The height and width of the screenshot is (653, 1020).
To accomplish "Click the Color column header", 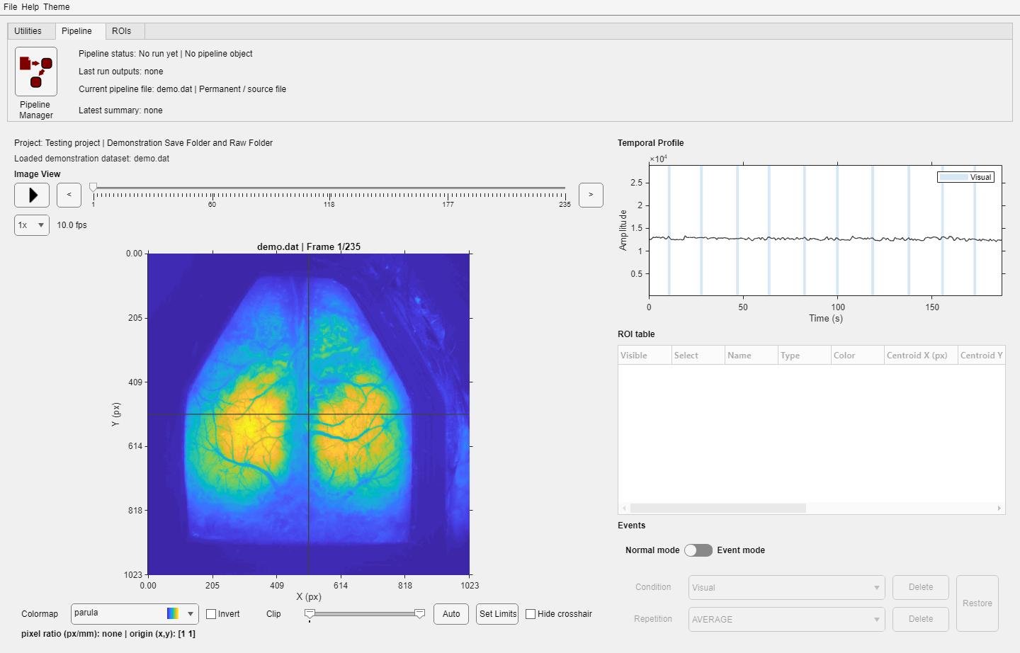I will point(857,356).
